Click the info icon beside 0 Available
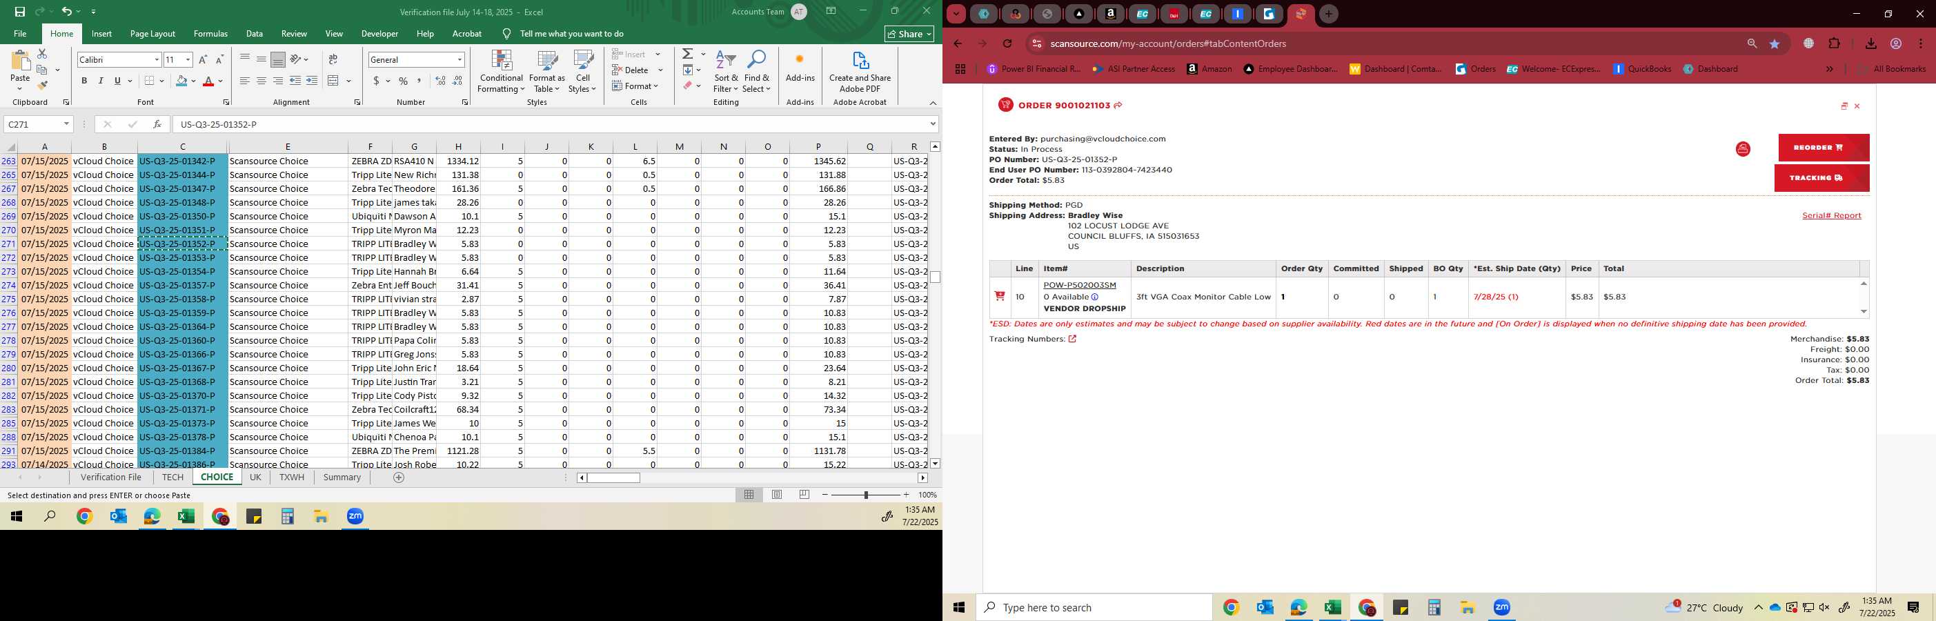1936x621 pixels. (1095, 297)
